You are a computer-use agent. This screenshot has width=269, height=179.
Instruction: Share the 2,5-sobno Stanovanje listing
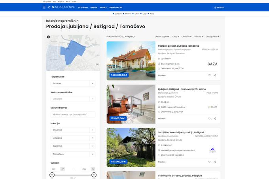pos(215,119)
